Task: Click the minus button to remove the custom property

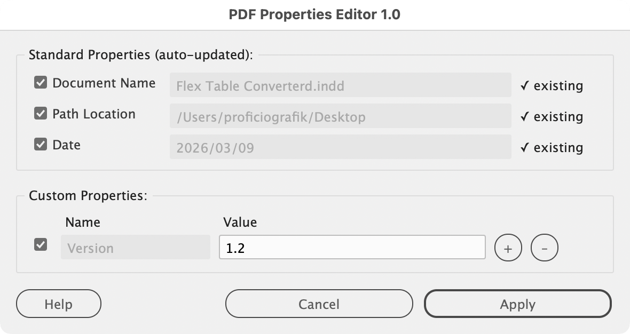Action: pyautogui.click(x=545, y=249)
